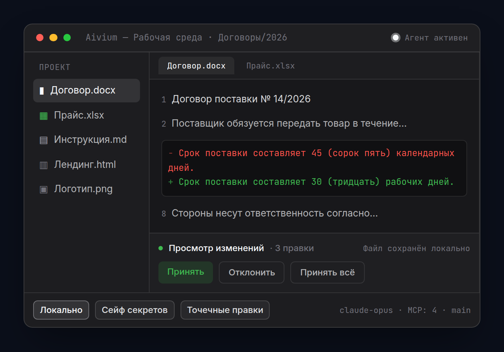
Task: Click the removed line about 45 календарных дней
Action: pos(311,161)
